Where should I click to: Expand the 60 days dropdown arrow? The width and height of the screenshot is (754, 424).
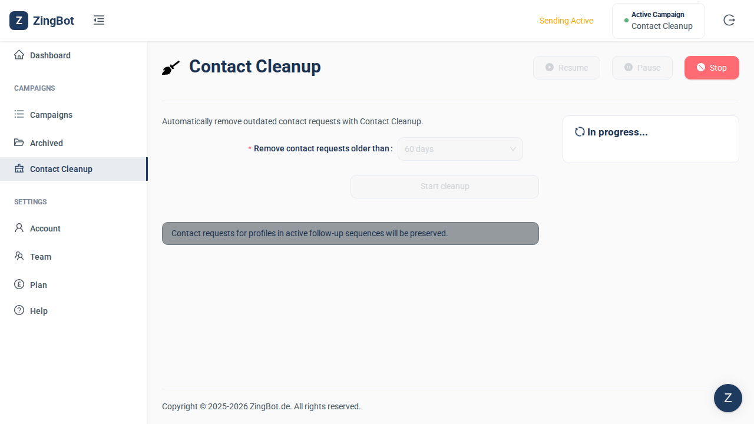click(512, 149)
